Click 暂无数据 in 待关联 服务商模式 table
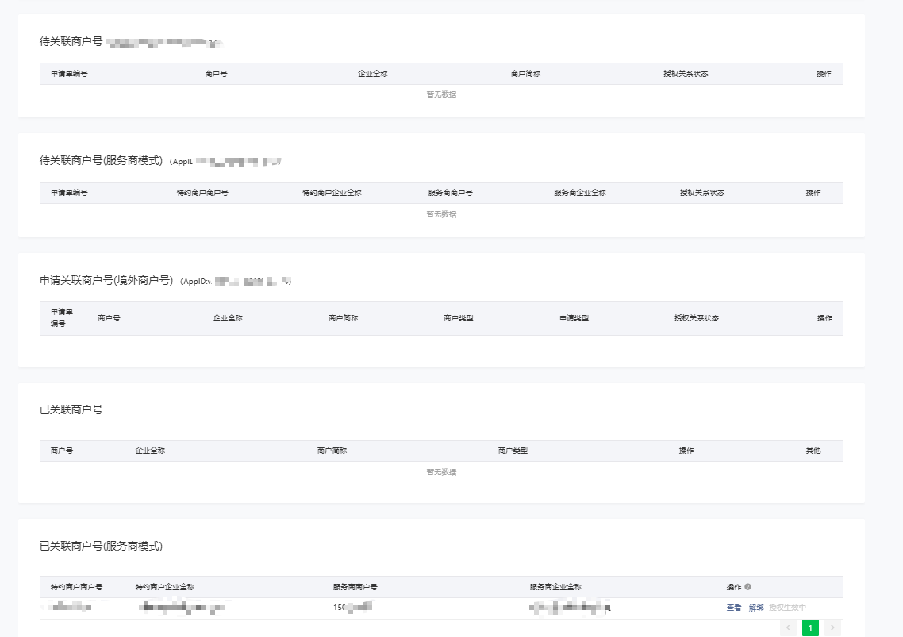This screenshot has height=637, width=903. [x=441, y=214]
